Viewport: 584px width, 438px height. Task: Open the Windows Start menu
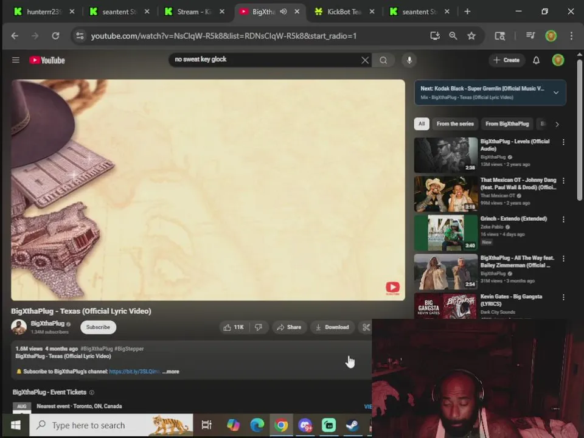tap(16, 425)
